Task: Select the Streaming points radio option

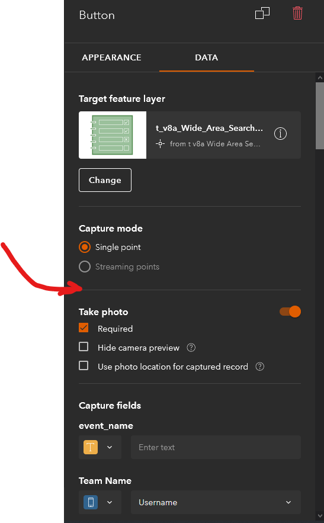Action: click(85, 267)
